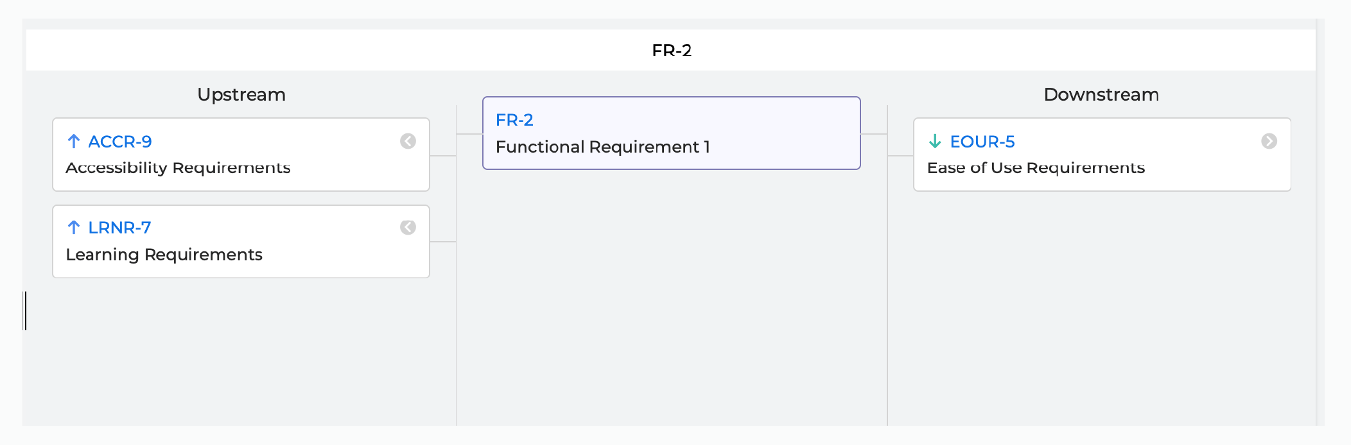
Task: Open the LRNR-7 link
Action: pyautogui.click(x=119, y=228)
